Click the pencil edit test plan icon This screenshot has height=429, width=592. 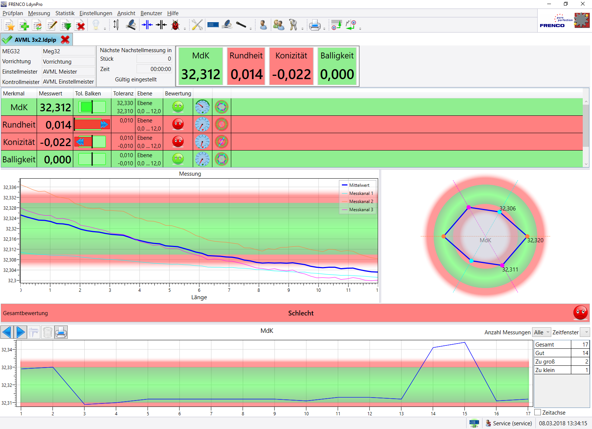[52, 25]
